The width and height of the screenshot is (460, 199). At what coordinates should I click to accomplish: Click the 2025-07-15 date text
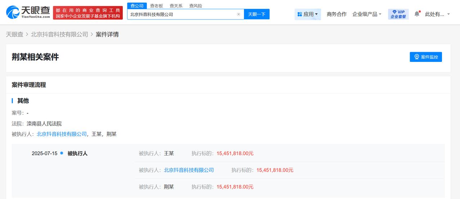45,153
